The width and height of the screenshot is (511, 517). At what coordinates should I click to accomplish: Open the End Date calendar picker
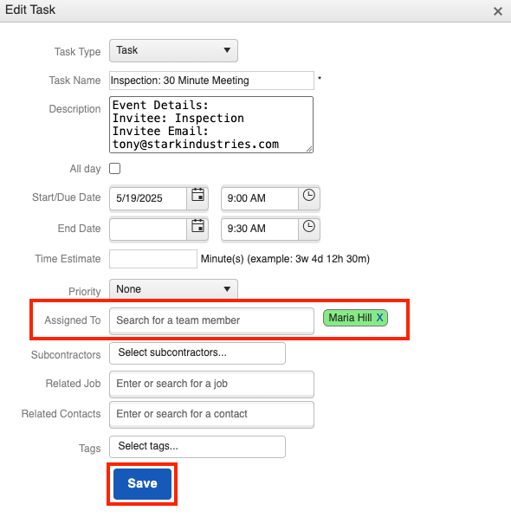tap(197, 228)
